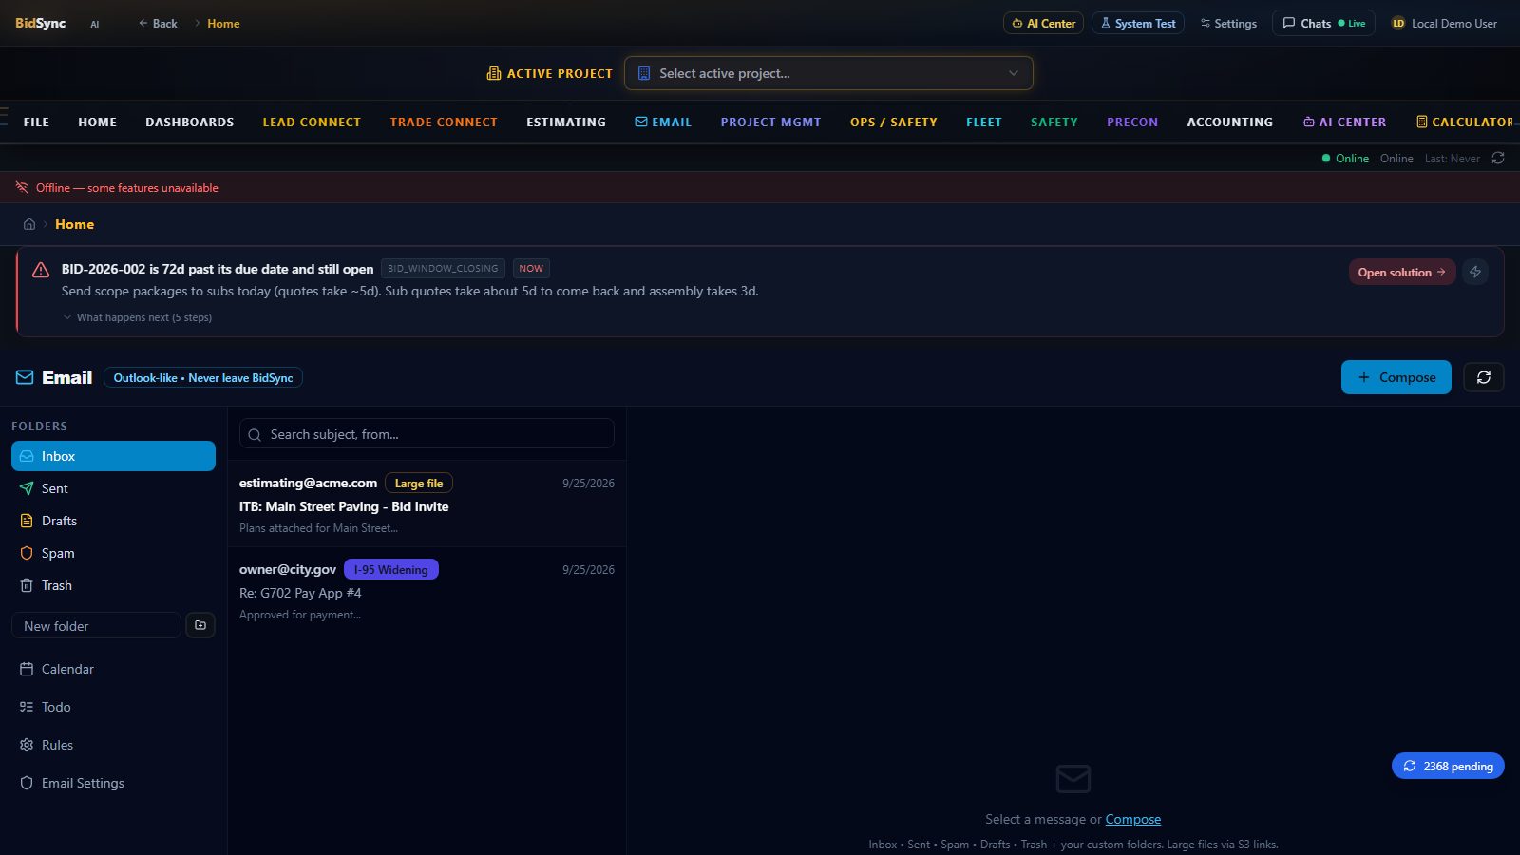1520x855 pixels.
Task: Open the Re: G702 Pay App #4 email
Action: coord(427,591)
